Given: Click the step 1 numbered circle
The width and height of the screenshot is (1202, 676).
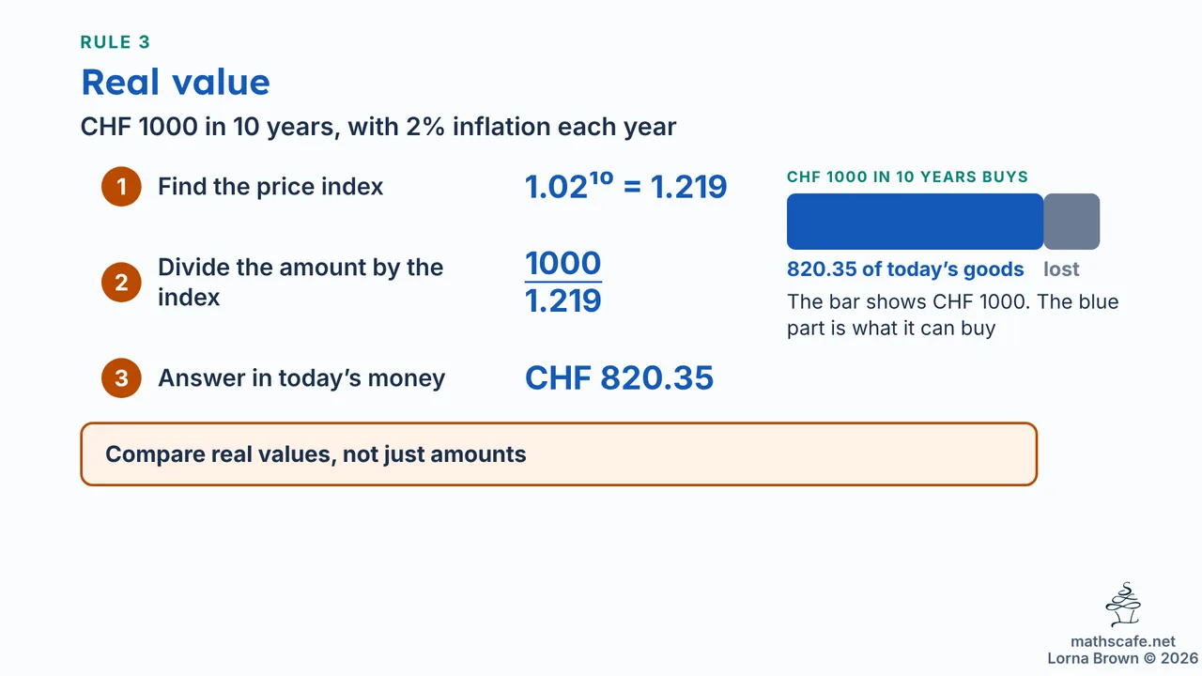Looking at the screenshot, I should pyautogui.click(x=121, y=187).
